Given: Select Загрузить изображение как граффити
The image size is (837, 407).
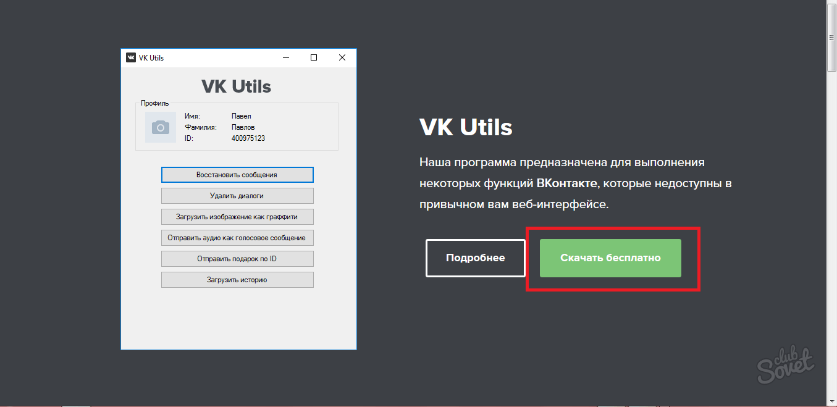Looking at the screenshot, I should click(x=237, y=217).
